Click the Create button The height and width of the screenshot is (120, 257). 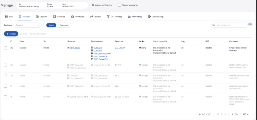[x=11, y=34]
